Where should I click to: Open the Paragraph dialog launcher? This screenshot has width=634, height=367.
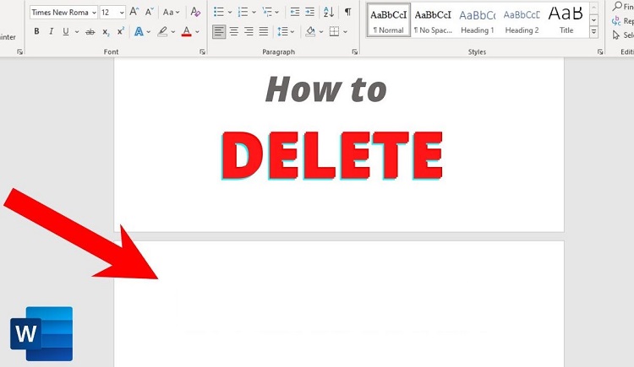tap(354, 51)
